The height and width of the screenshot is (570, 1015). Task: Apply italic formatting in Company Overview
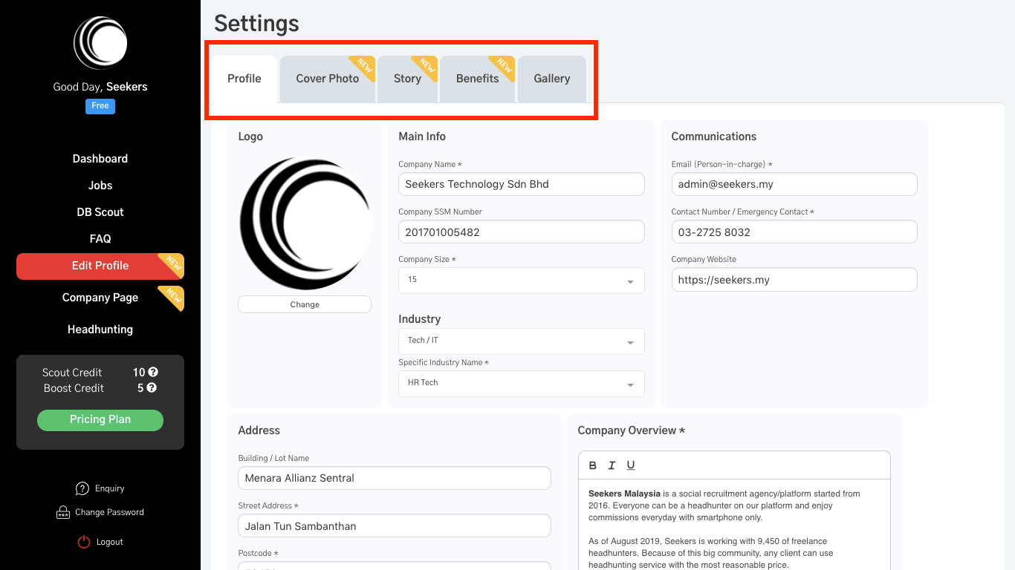coord(612,465)
